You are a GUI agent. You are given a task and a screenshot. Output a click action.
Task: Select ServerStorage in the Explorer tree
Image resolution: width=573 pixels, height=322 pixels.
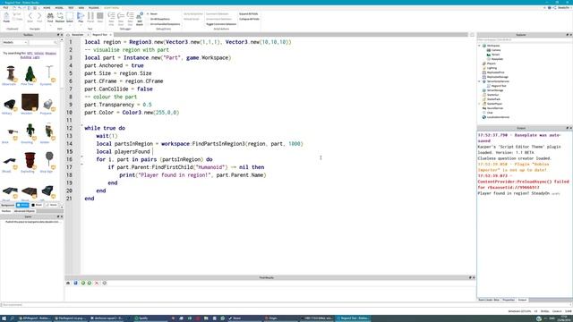click(x=495, y=90)
